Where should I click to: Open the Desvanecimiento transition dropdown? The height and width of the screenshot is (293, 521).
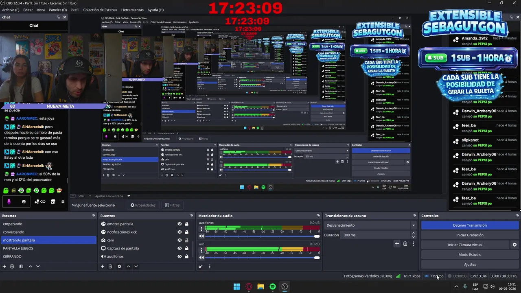tap(370, 225)
